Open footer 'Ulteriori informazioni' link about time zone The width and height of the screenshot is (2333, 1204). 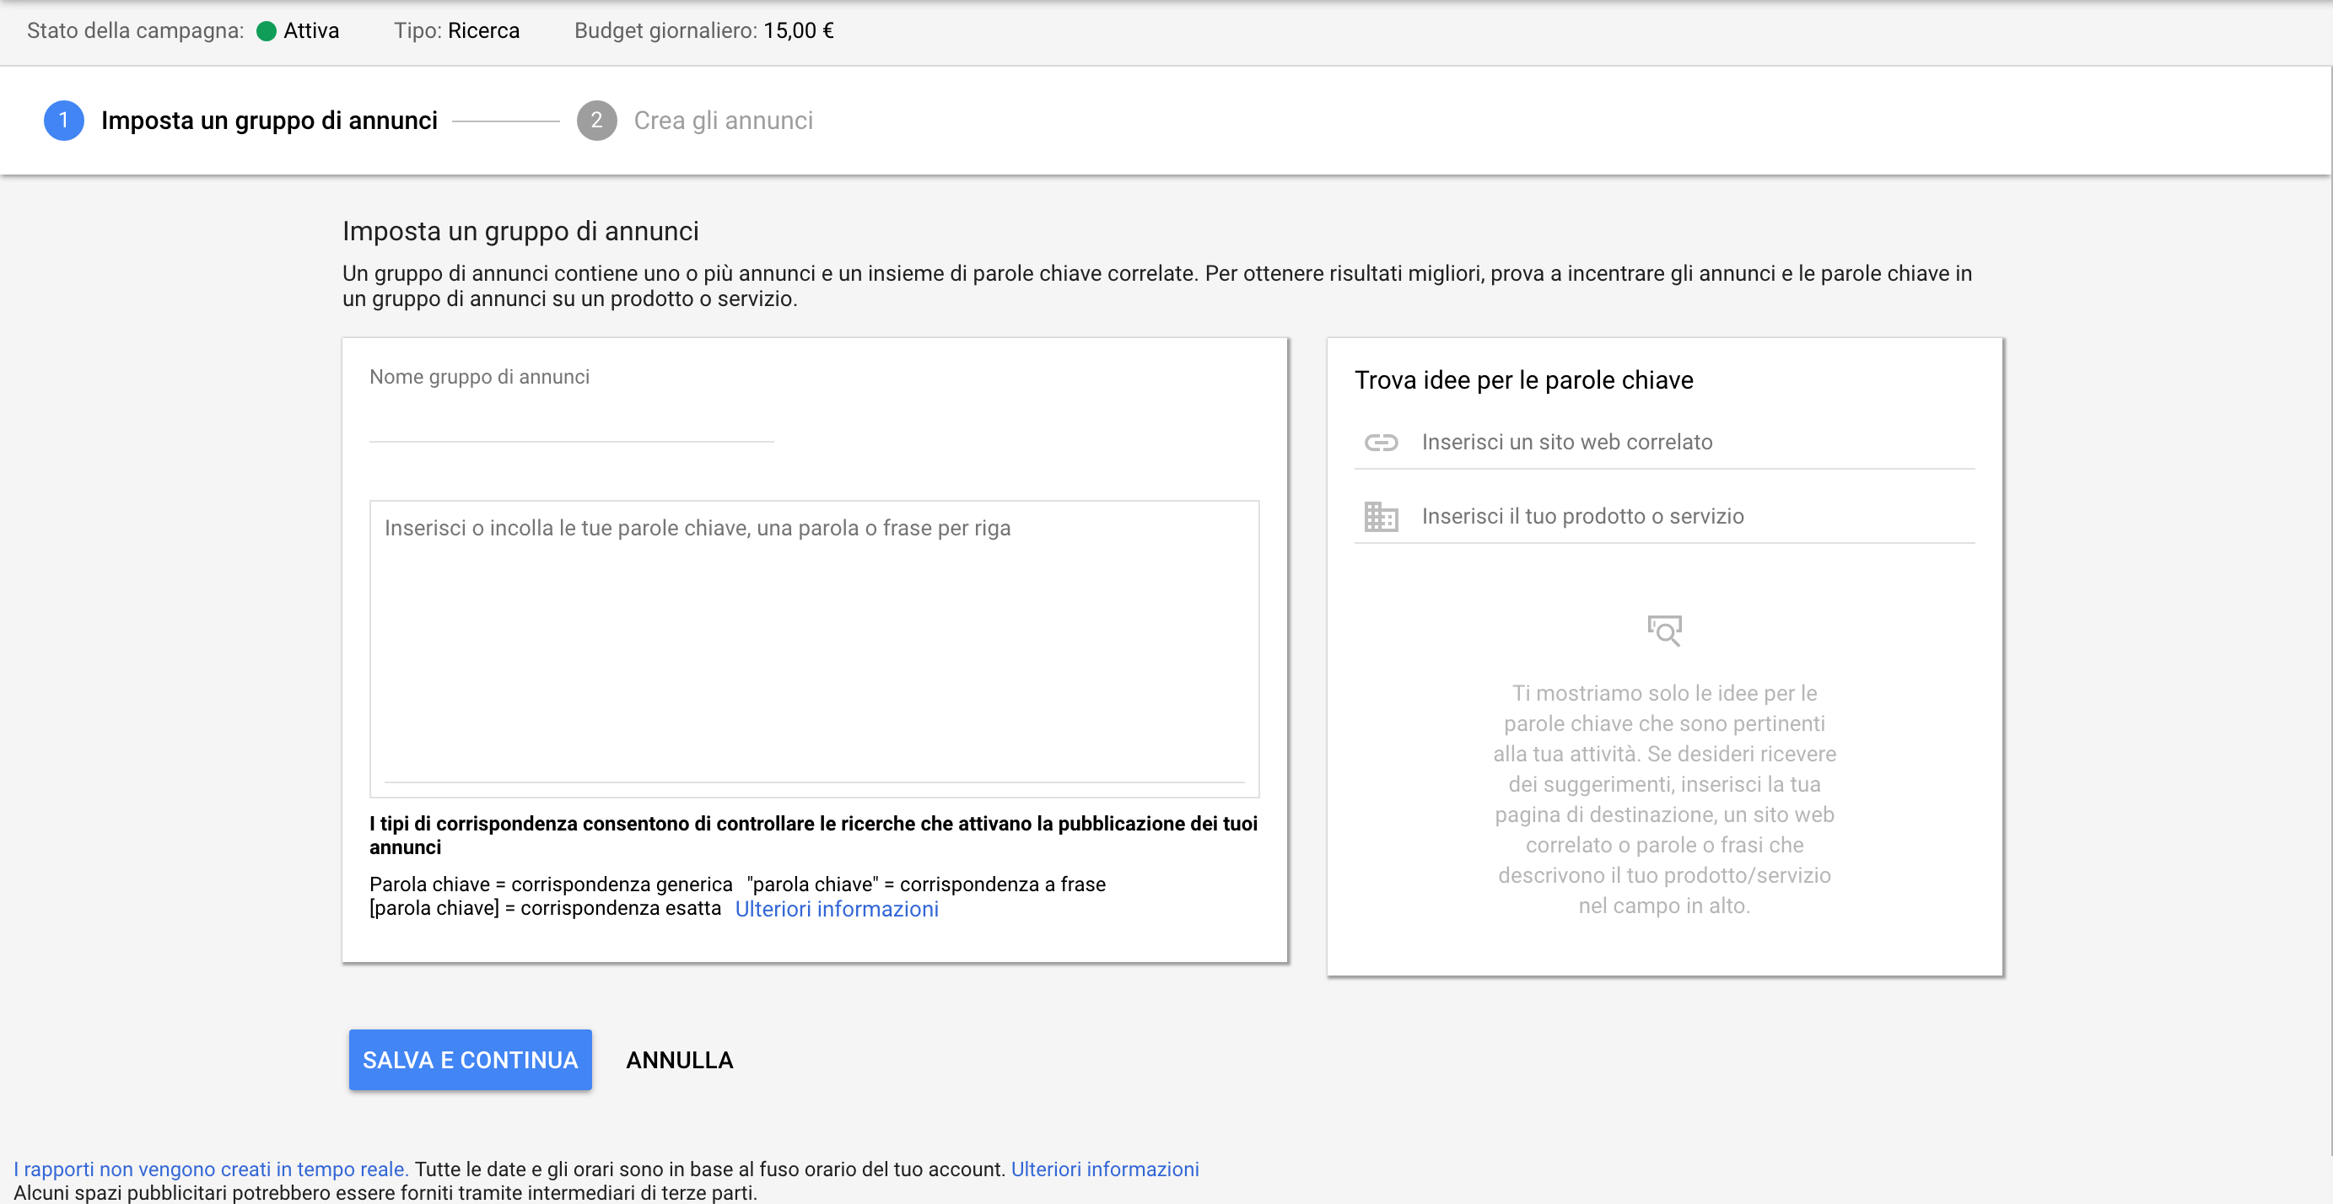tap(1105, 1169)
